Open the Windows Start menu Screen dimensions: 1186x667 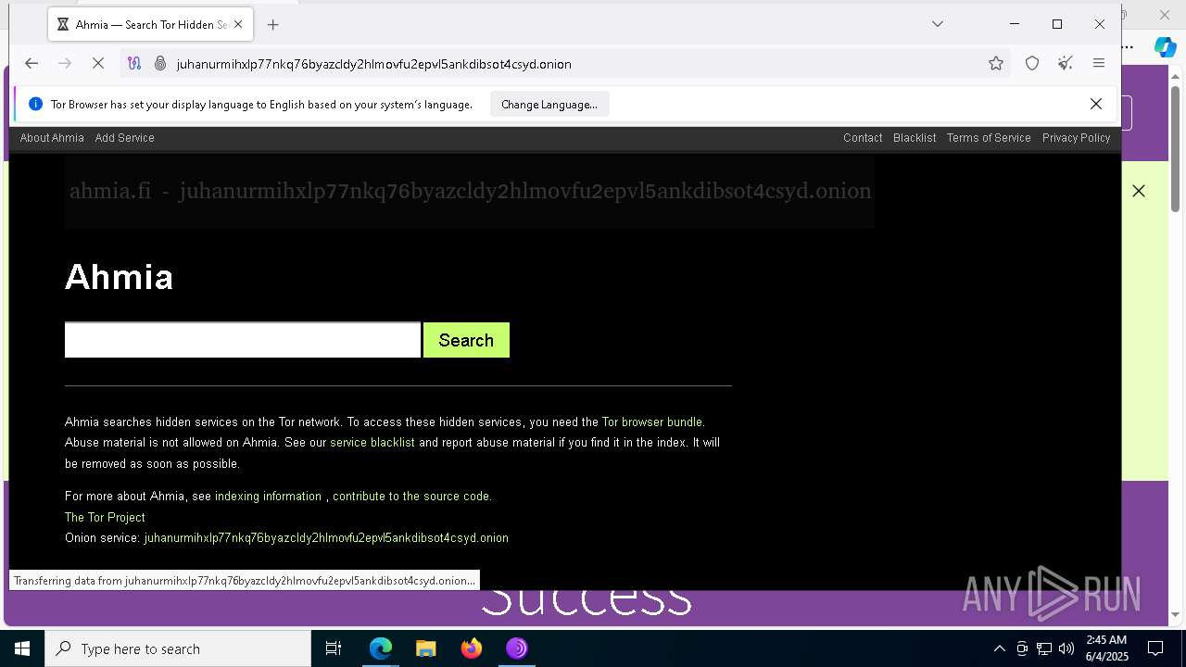tap(22, 648)
